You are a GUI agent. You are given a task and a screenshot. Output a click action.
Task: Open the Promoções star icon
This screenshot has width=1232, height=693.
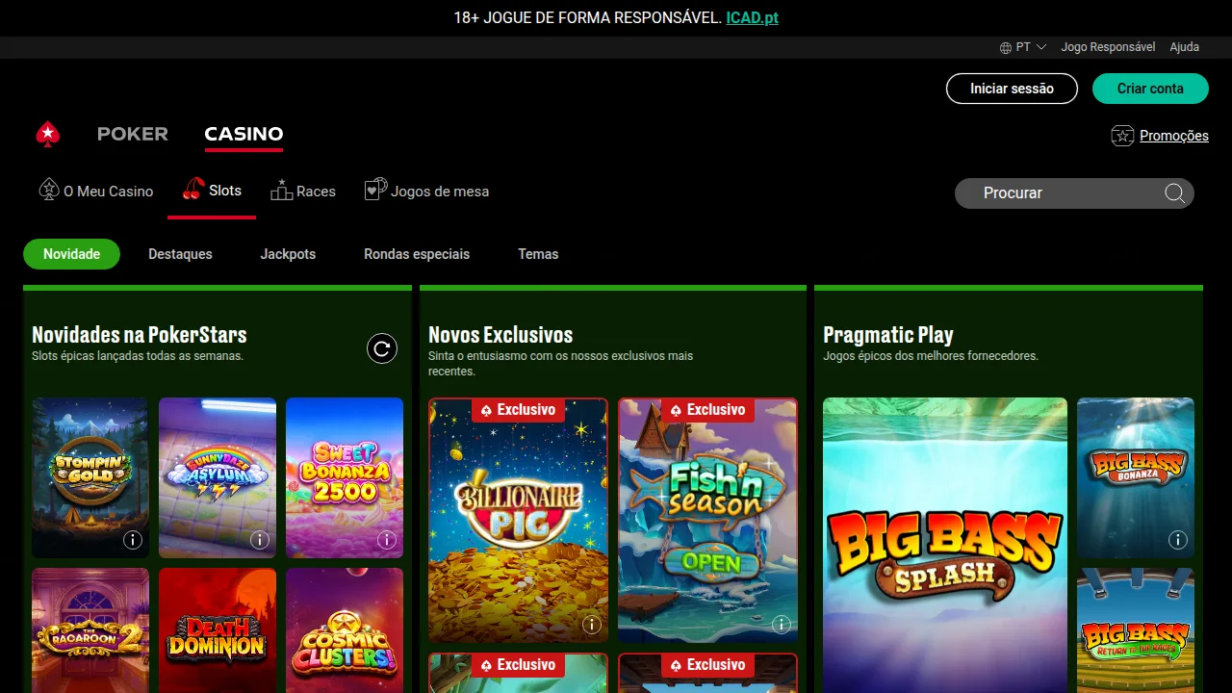tap(1122, 136)
